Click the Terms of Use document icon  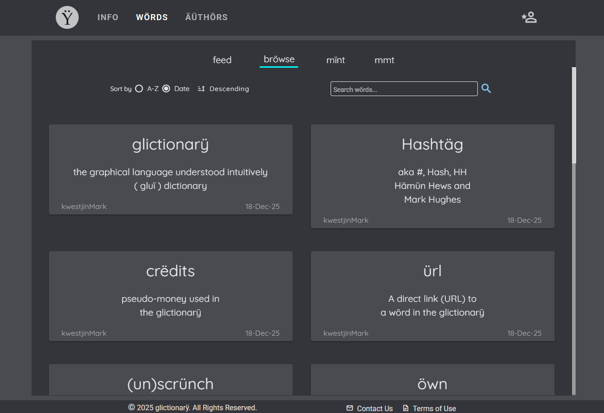click(406, 408)
